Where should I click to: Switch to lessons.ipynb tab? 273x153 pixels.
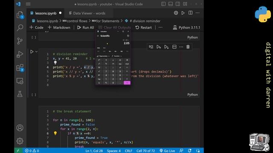point(46,13)
